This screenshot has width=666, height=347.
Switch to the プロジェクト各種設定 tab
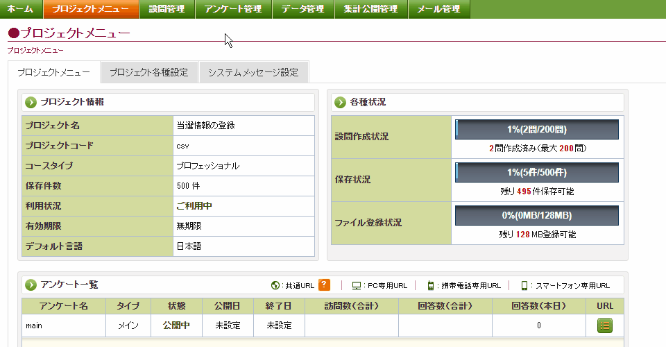(148, 72)
